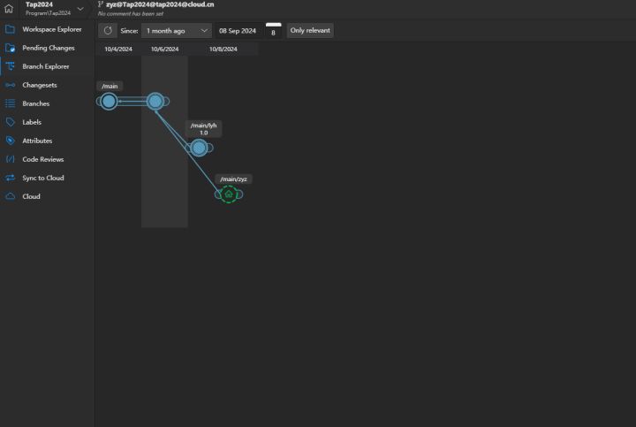Select the first changeset on /main
This screenshot has width=636, height=427.
click(109, 102)
